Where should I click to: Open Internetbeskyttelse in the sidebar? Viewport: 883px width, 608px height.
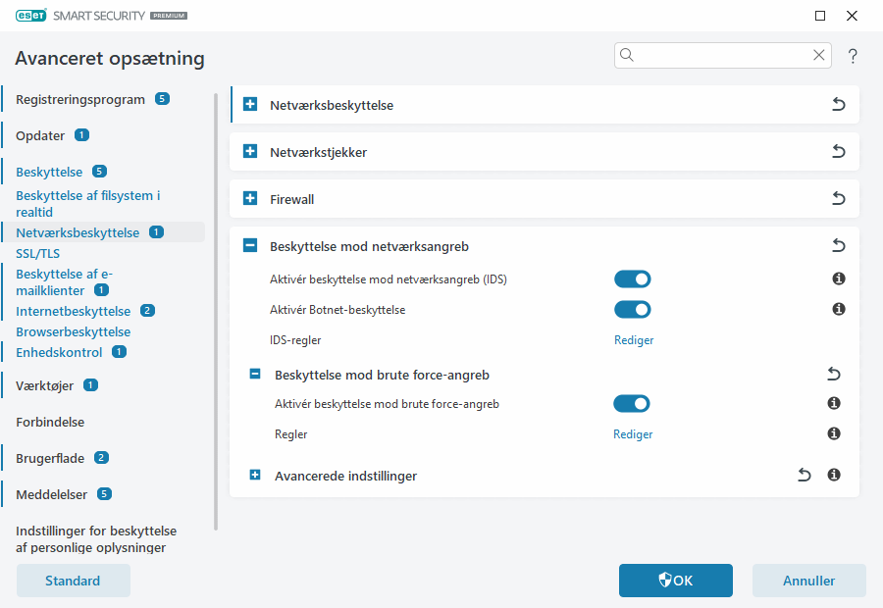(73, 311)
